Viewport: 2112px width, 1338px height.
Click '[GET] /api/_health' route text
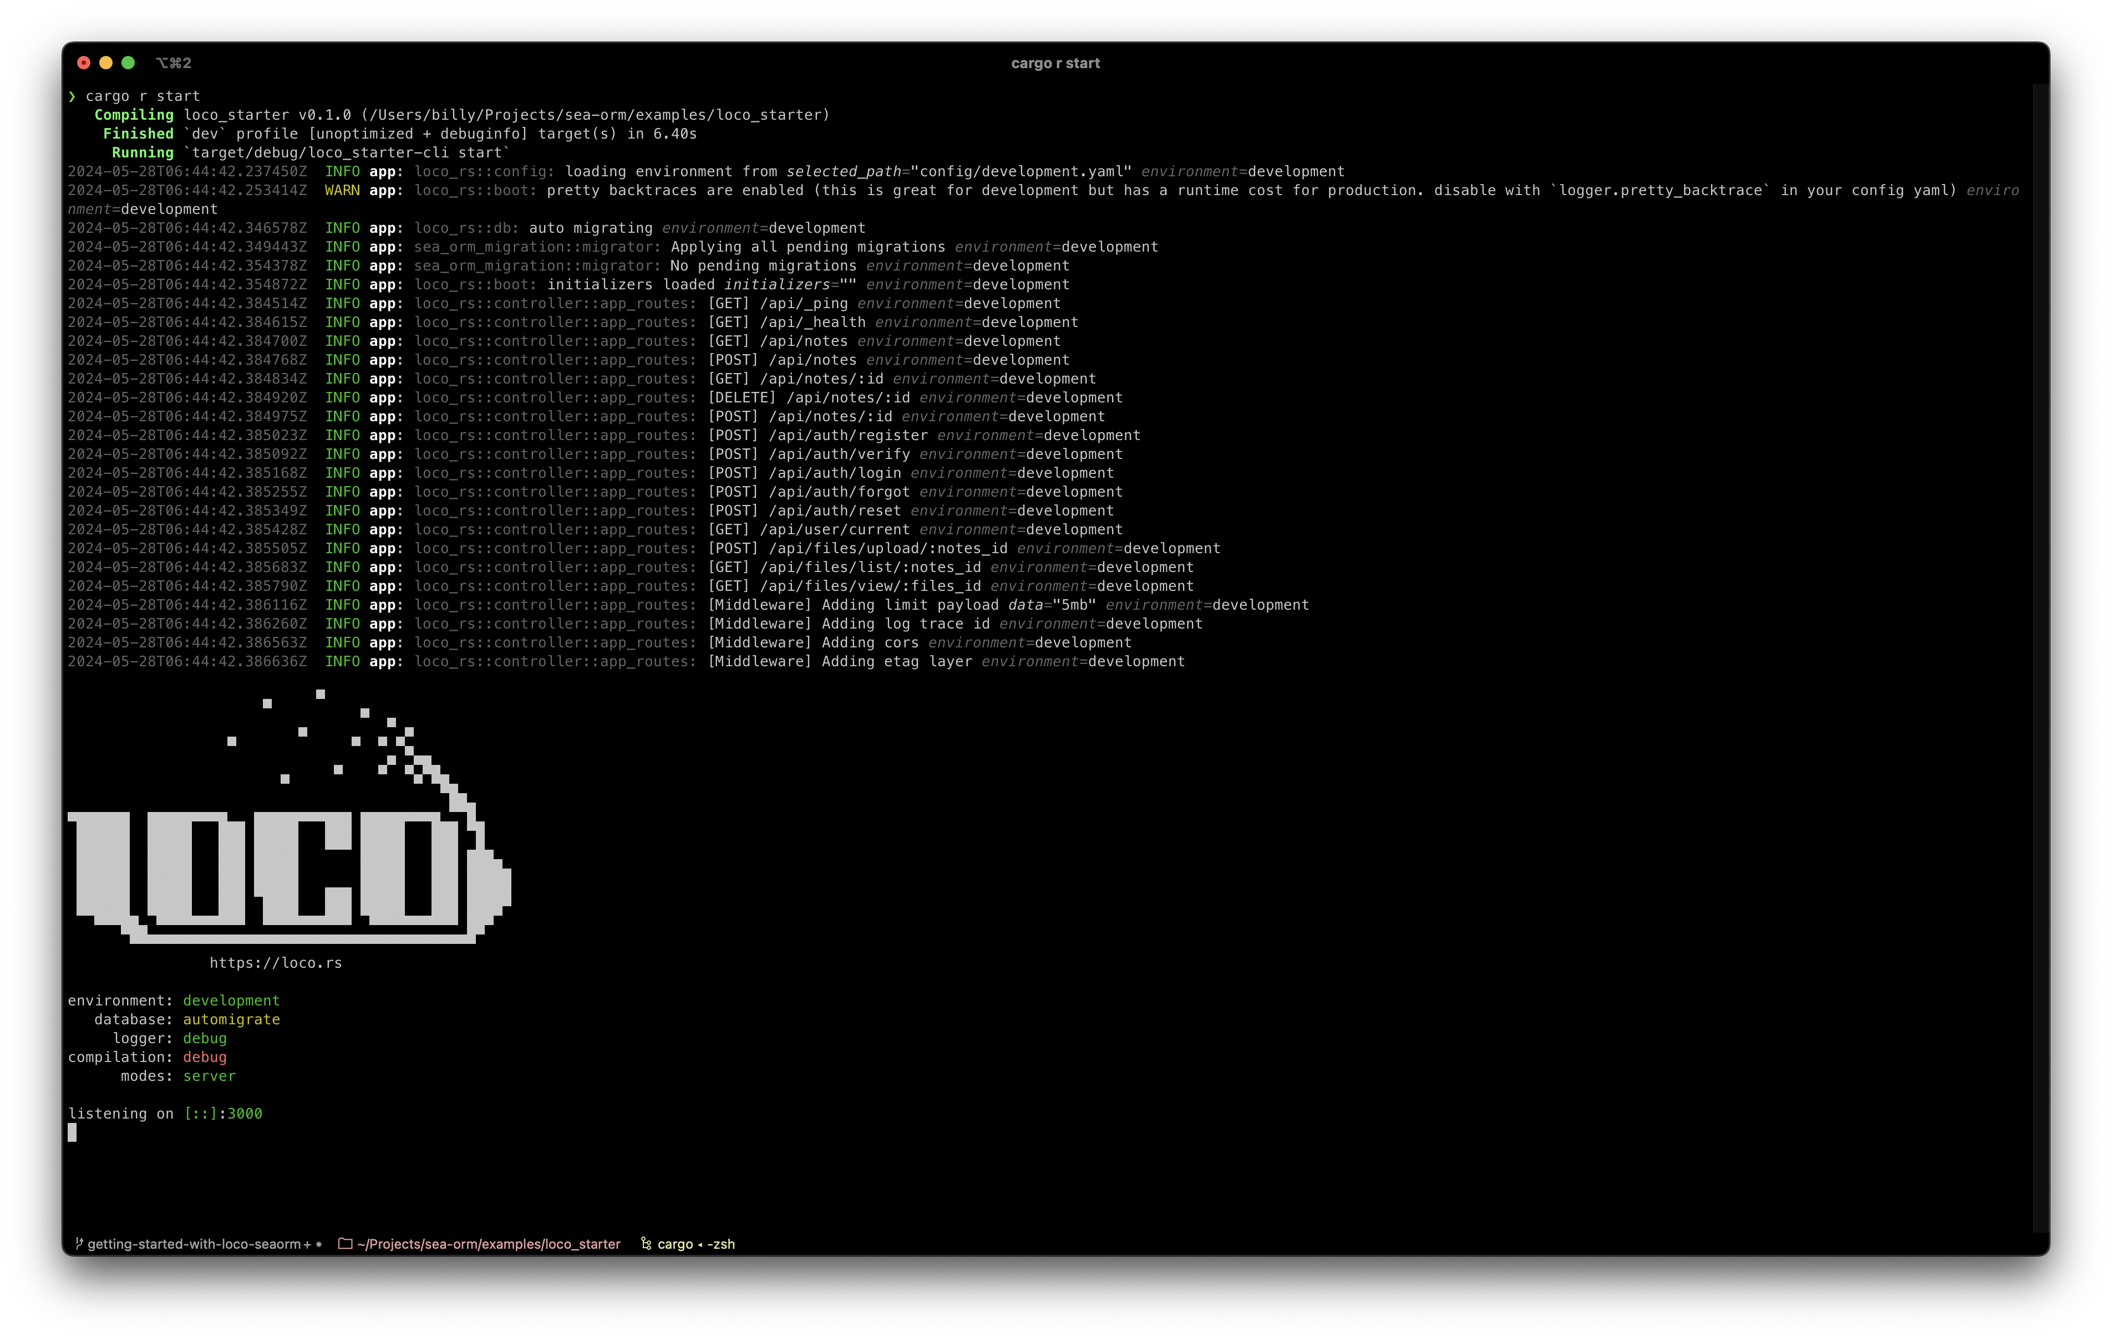787,323
